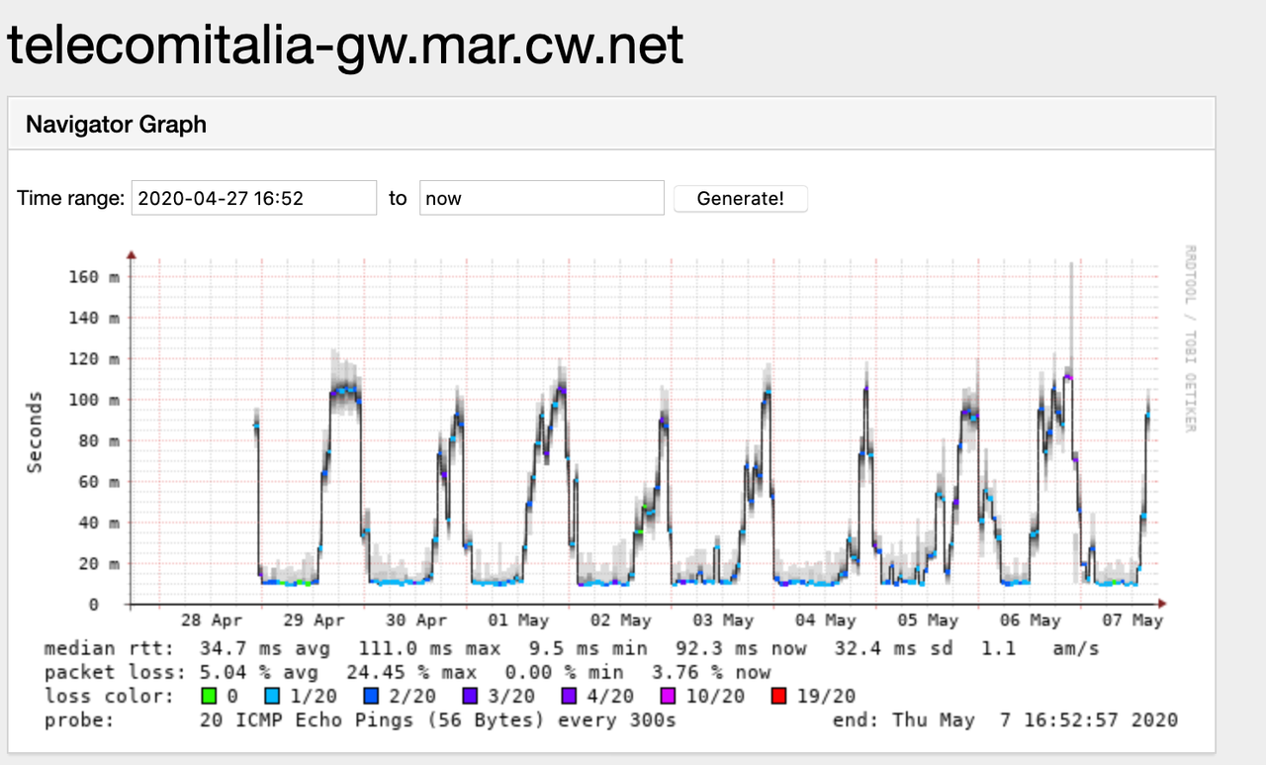The height and width of the screenshot is (765, 1266).
Task: Click the 01 May x-axis label
Action: point(519,621)
